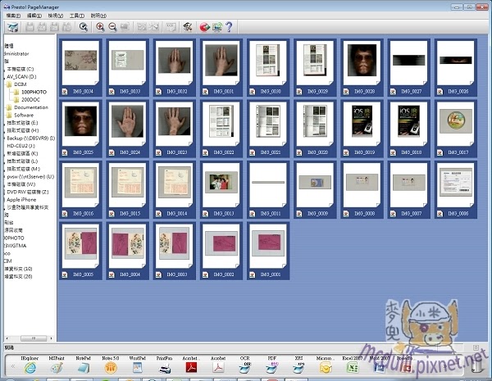Click the folder tree scrollbar right arrow
The width and height of the screenshot is (492, 381).
51,338
